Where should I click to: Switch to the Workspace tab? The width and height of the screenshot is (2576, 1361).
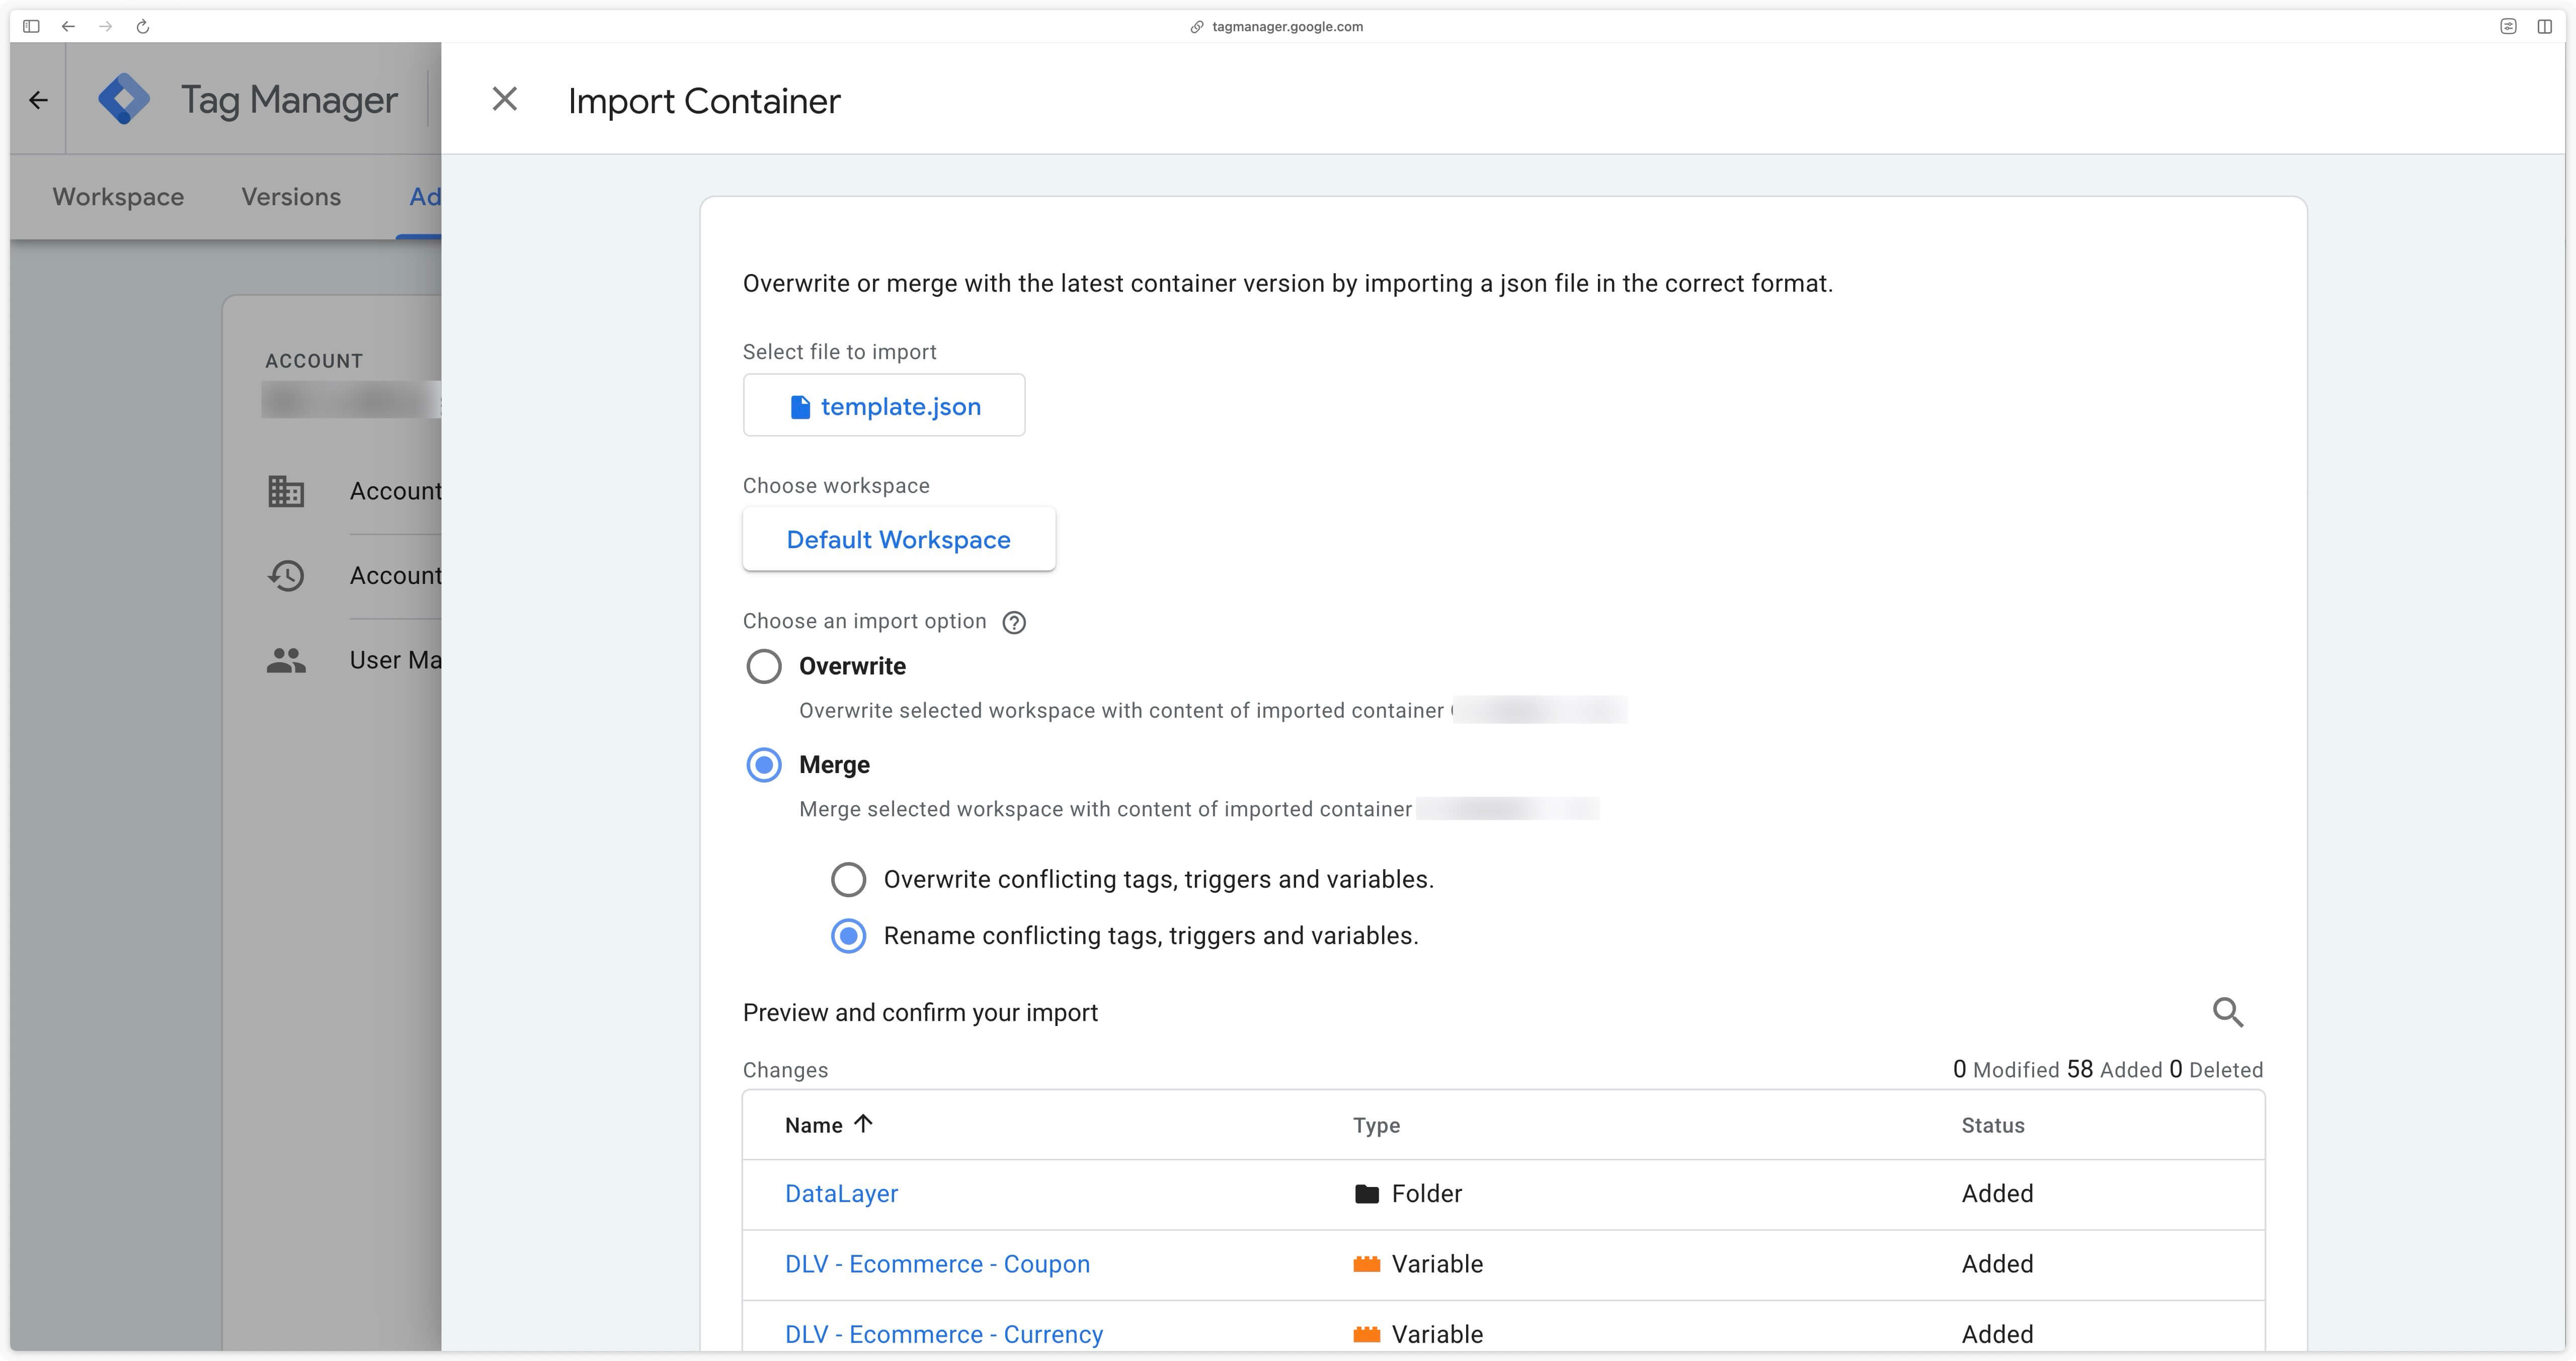pos(118,197)
